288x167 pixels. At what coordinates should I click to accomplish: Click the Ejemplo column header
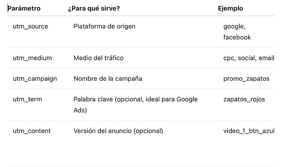point(230,8)
